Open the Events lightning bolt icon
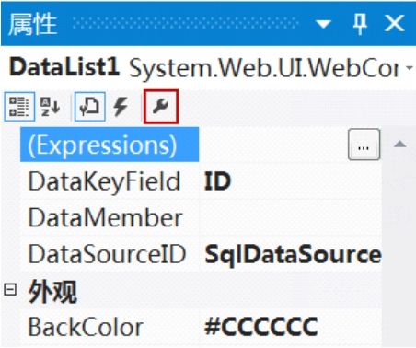 pos(121,107)
